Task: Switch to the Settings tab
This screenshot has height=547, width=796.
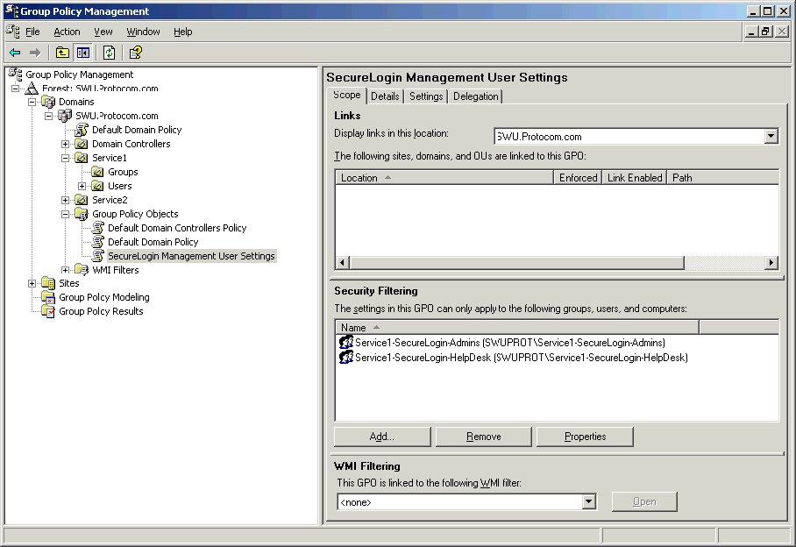Action: pos(425,96)
